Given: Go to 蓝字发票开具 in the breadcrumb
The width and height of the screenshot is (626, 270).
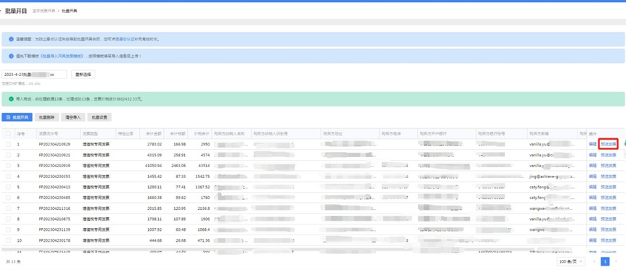Looking at the screenshot, I should [x=44, y=11].
